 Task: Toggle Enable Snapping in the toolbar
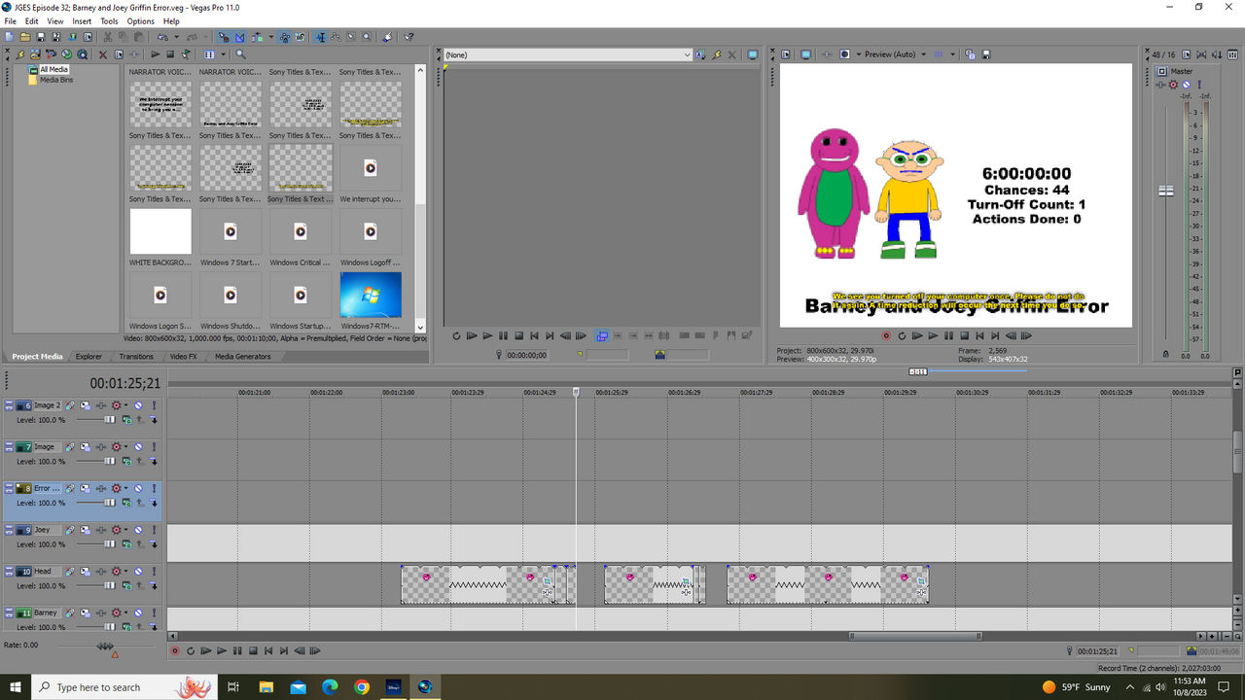pos(223,37)
